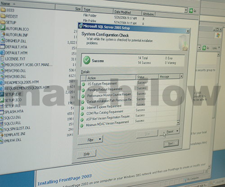This screenshot has width=225, height=187.
Task: Sort the file list by Name column
Action: point(27,5)
